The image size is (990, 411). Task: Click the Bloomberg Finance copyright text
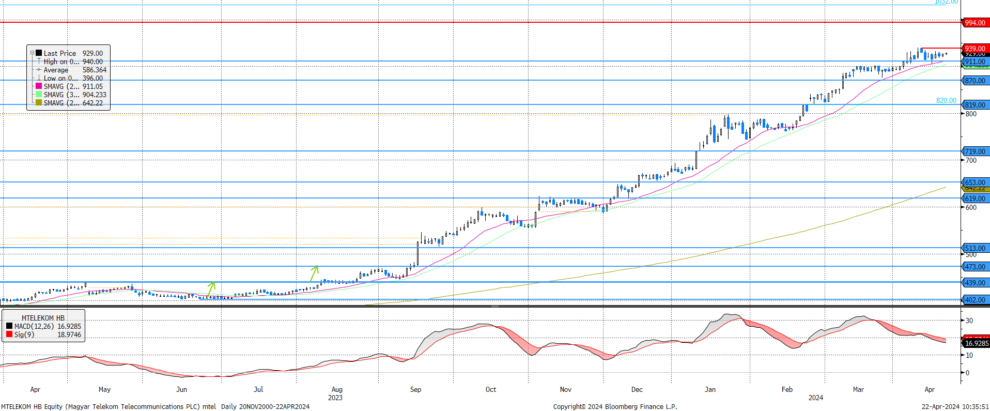(x=615, y=406)
